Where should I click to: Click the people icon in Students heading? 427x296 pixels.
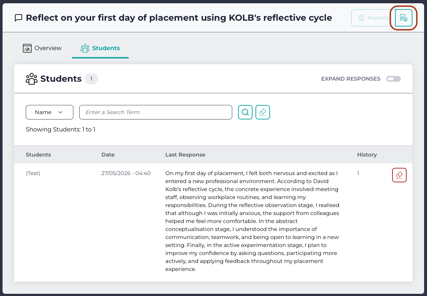(x=32, y=79)
